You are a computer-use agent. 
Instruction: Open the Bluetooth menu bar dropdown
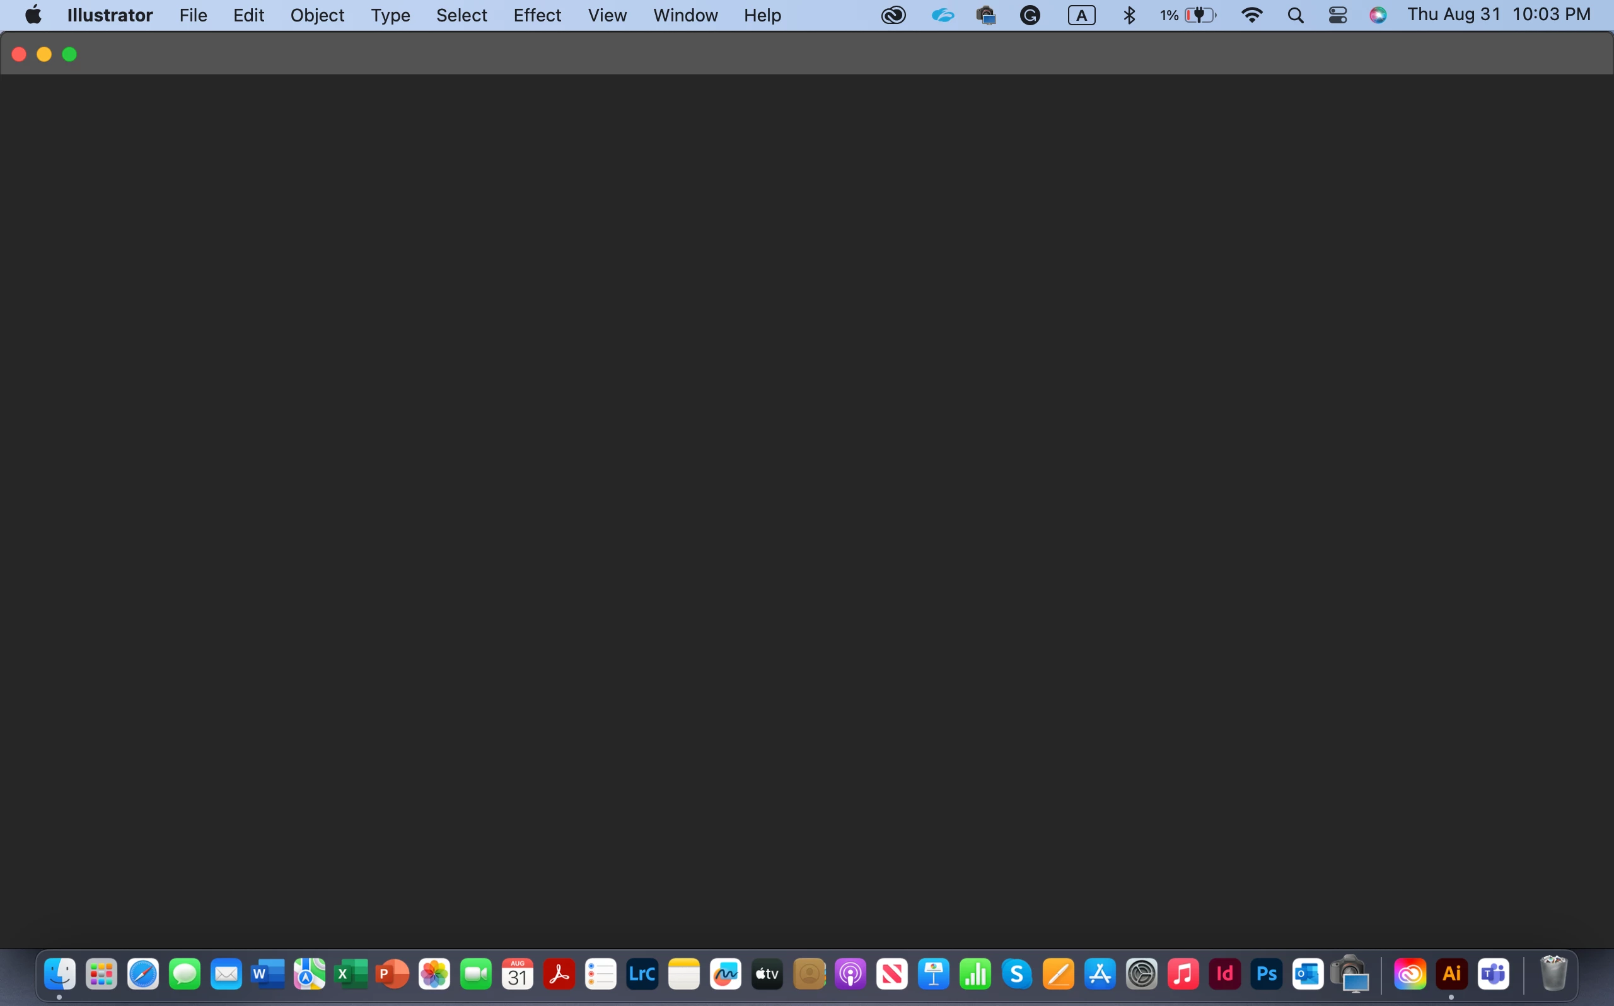point(1129,14)
